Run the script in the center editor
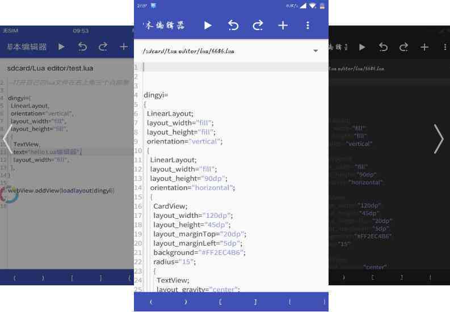 click(x=208, y=26)
